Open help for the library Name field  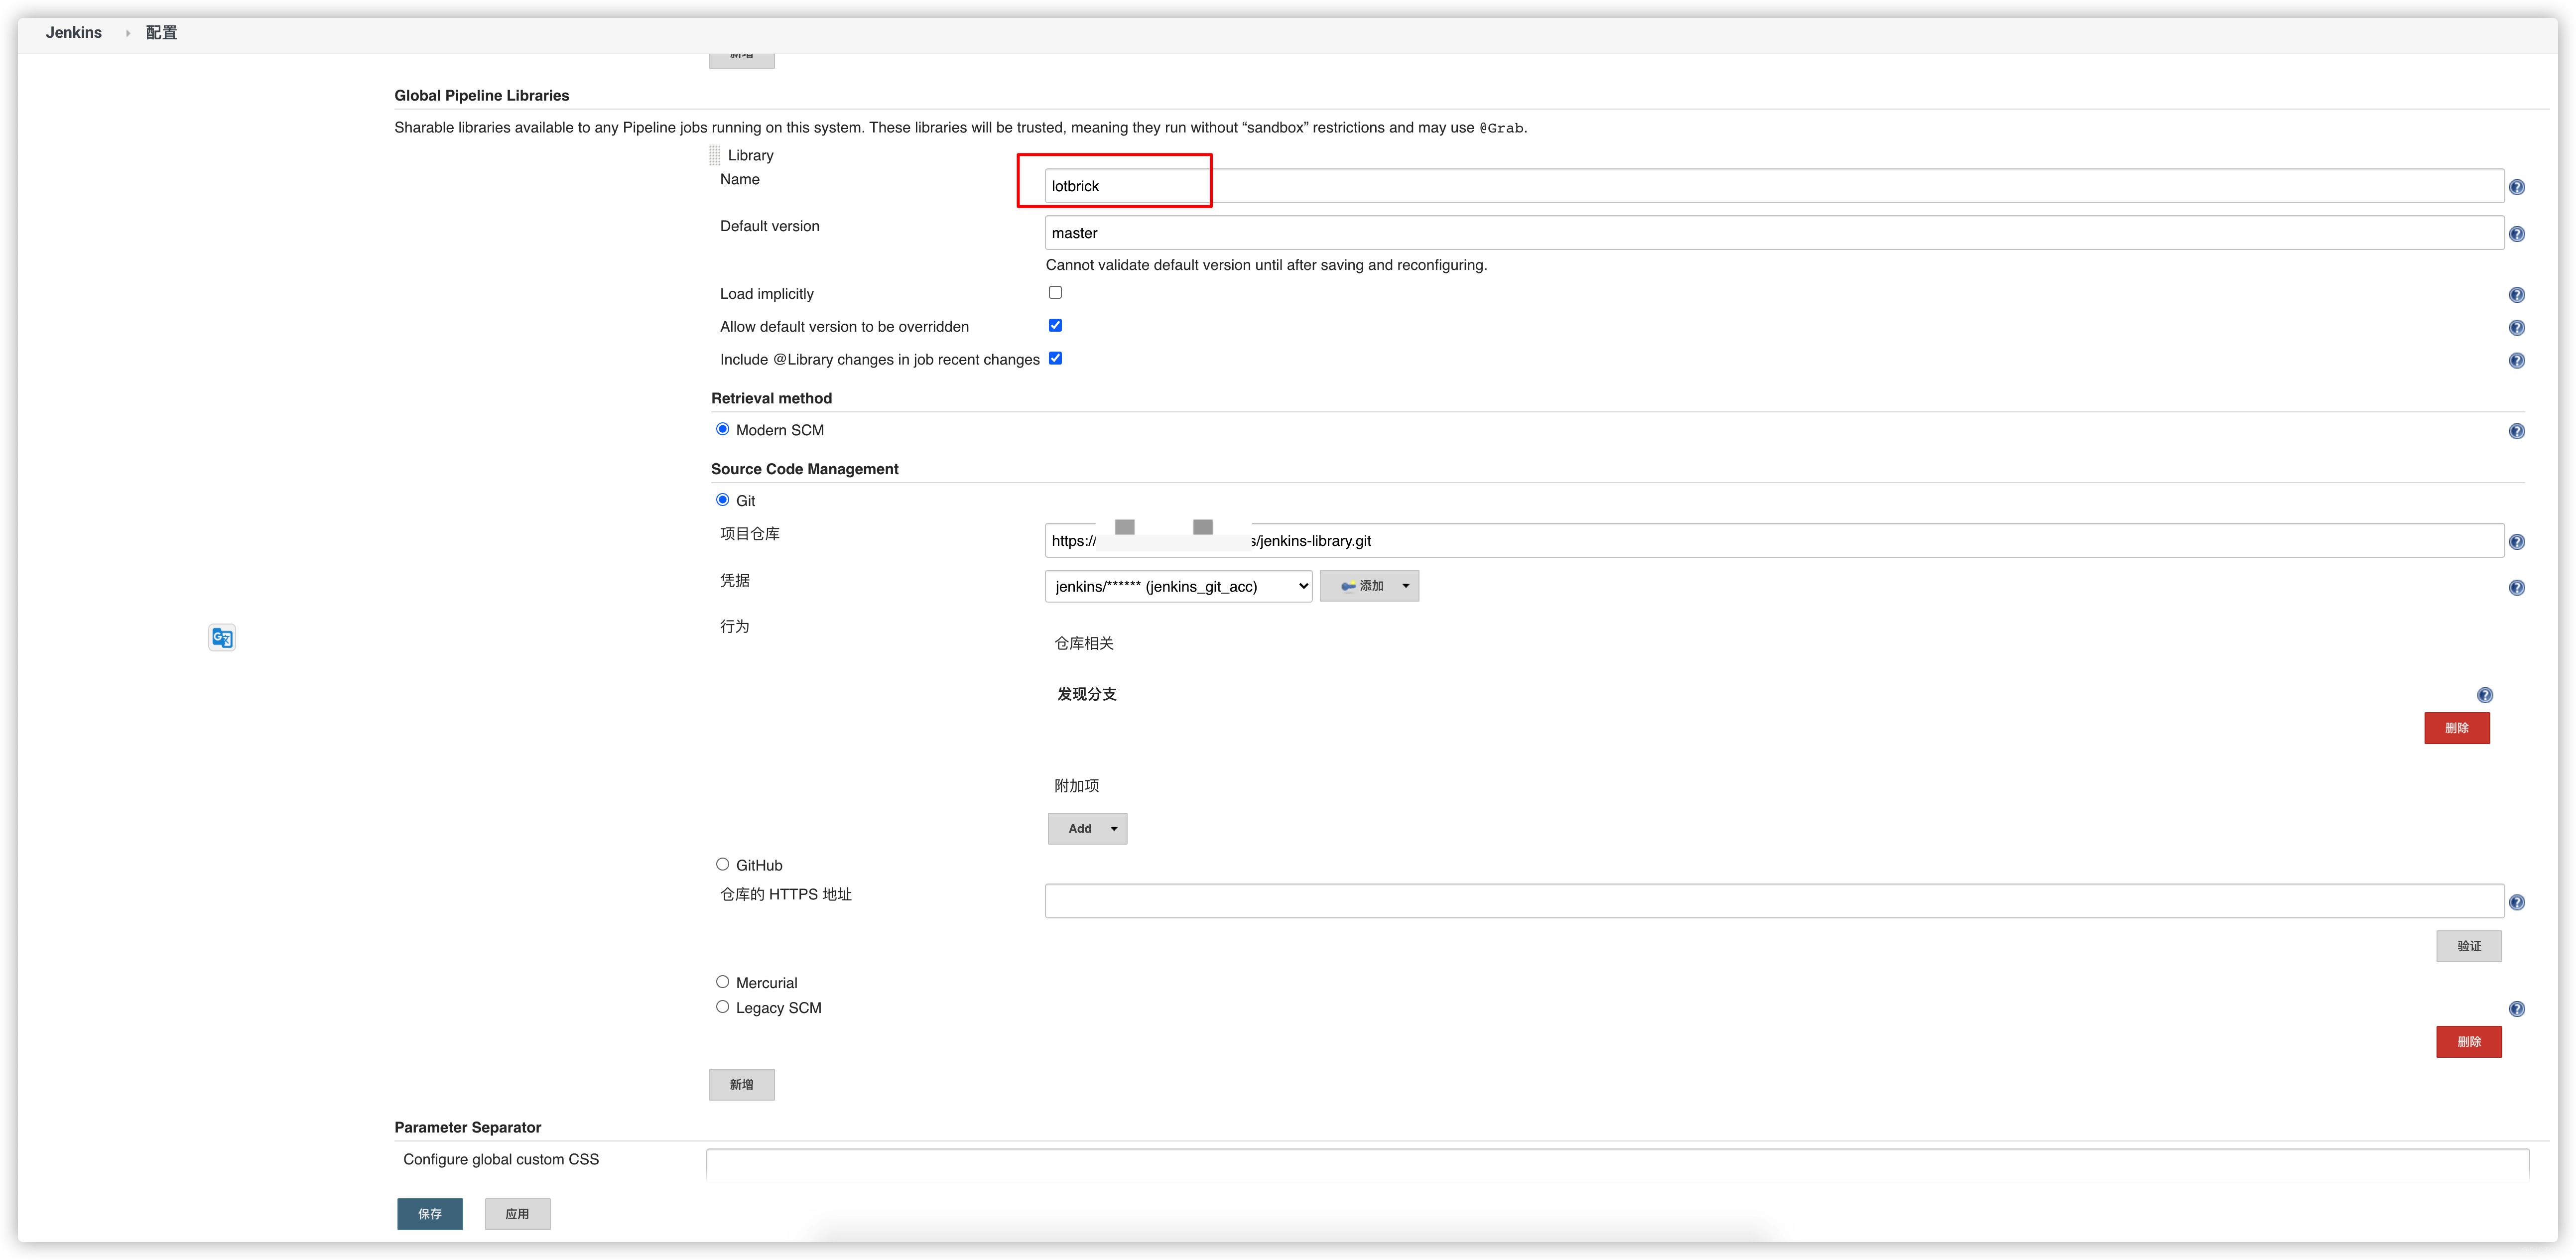[2517, 187]
